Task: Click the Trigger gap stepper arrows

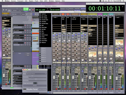Action: tap(37, 83)
